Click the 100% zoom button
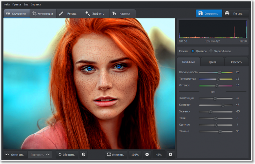This screenshot has height=164, width=255. pyautogui.click(x=135, y=154)
